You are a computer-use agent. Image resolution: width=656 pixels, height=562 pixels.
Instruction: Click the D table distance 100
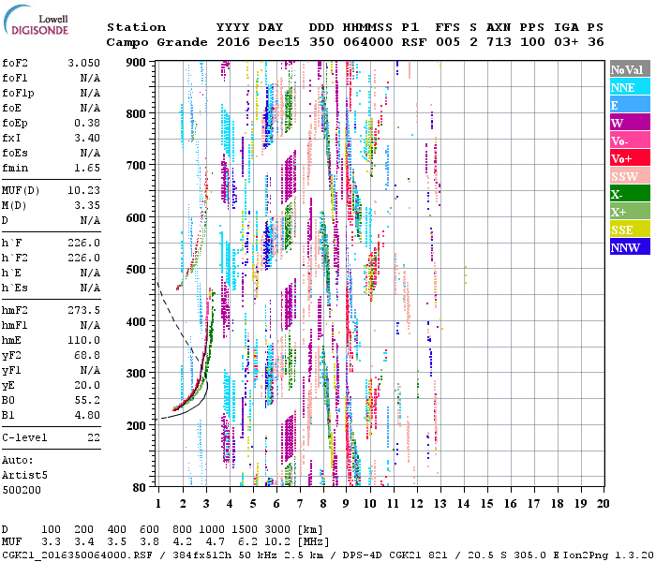click(51, 530)
